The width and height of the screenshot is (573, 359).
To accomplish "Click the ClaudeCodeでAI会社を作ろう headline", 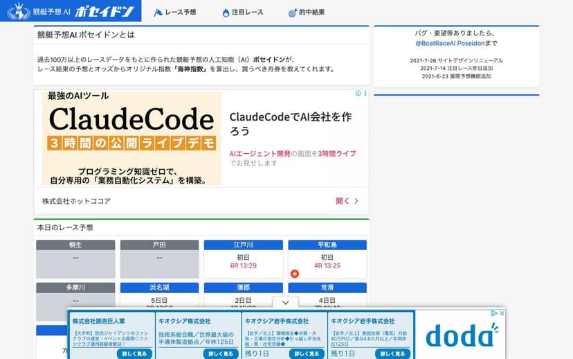I will coord(290,123).
